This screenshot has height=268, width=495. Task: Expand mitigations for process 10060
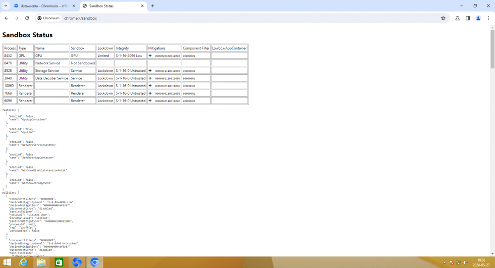click(x=150, y=86)
